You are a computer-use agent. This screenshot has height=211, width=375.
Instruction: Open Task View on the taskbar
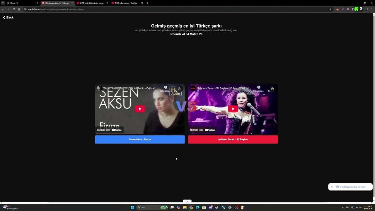[172, 207]
